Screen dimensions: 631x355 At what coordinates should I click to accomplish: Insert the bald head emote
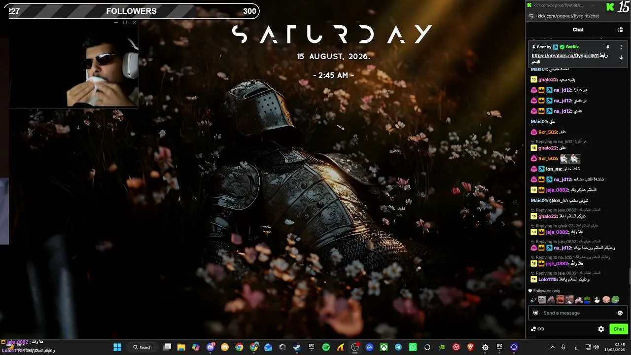coord(606,299)
